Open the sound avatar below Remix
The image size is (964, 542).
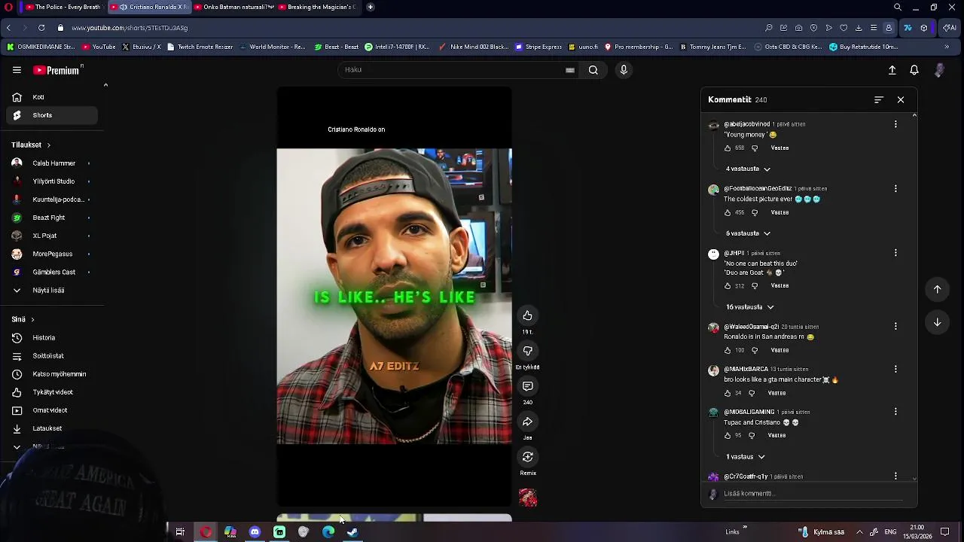coord(528,498)
